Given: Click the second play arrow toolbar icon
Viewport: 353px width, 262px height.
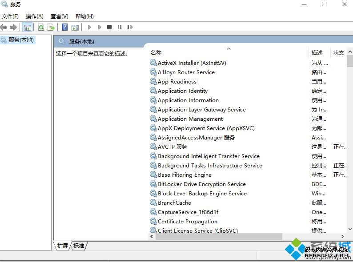Looking at the screenshot, I should point(100,27).
